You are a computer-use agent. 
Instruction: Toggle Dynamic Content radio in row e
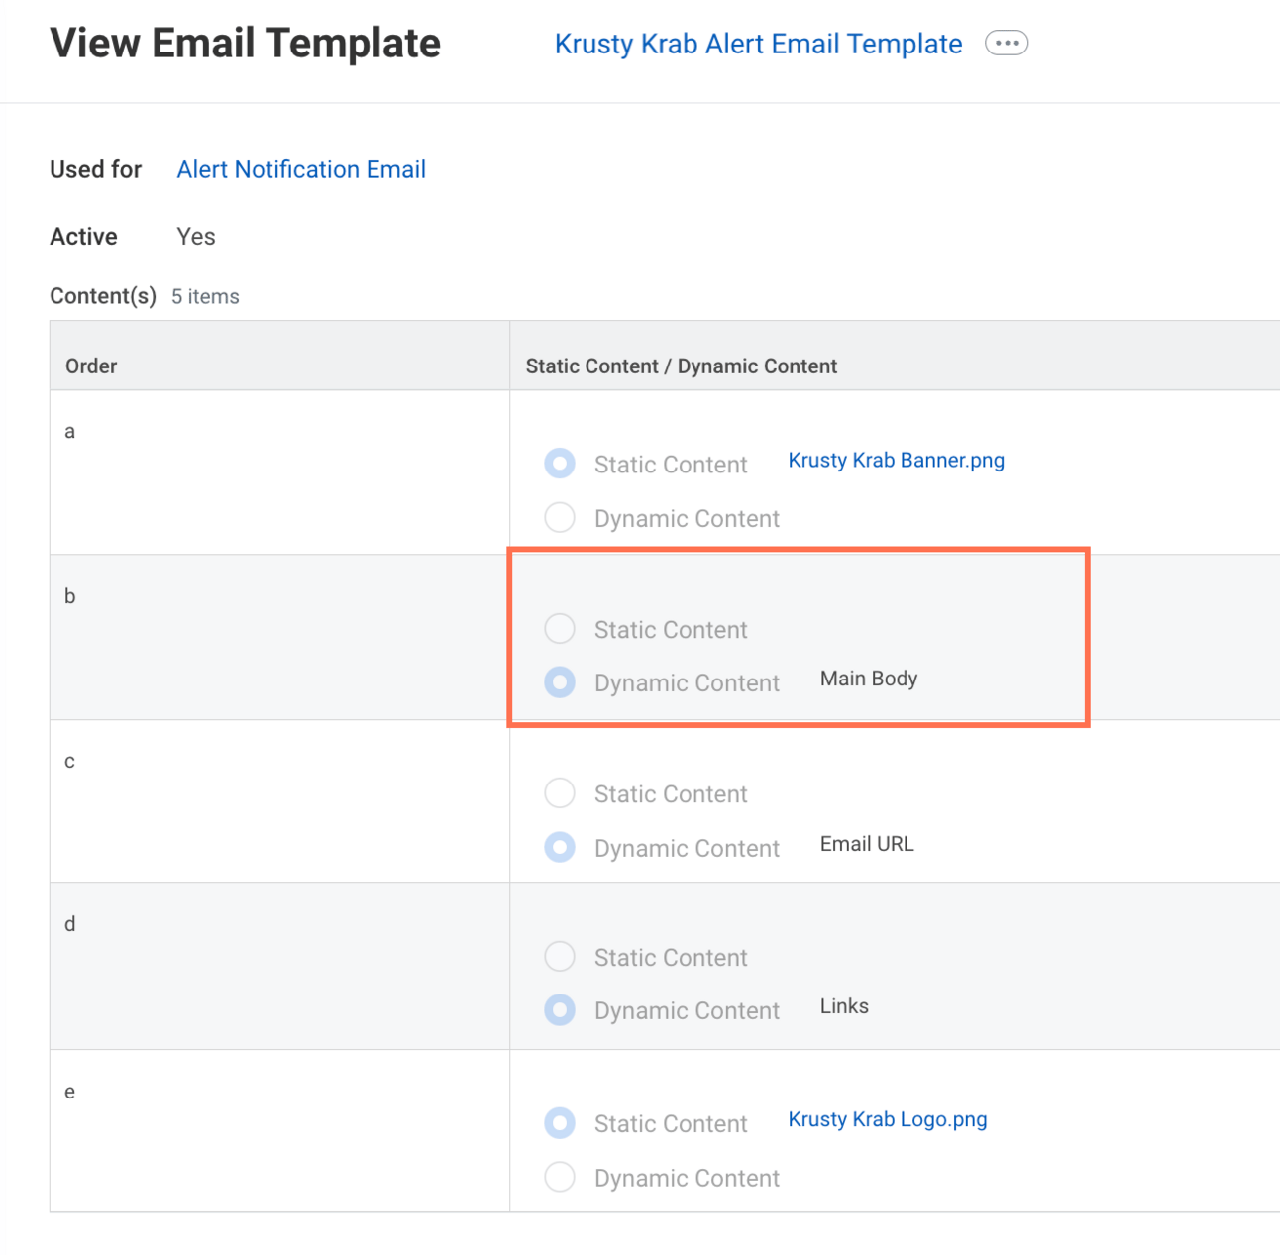(x=560, y=1178)
